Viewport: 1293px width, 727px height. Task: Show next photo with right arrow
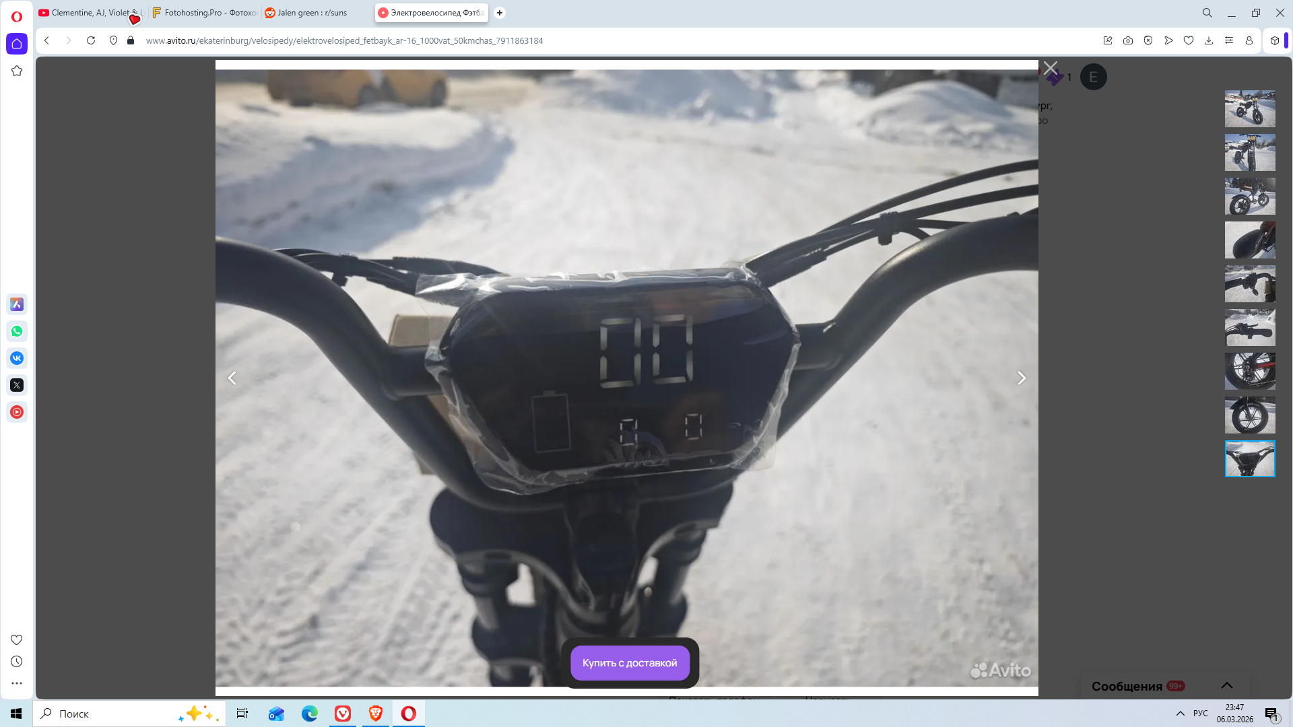[x=1021, y=378]
